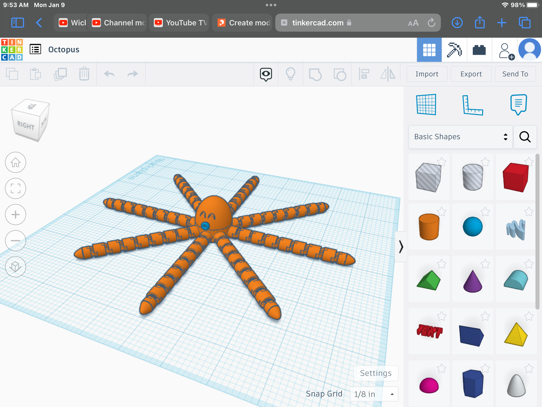Click the Ungroup shapes icon

(340, 74)
